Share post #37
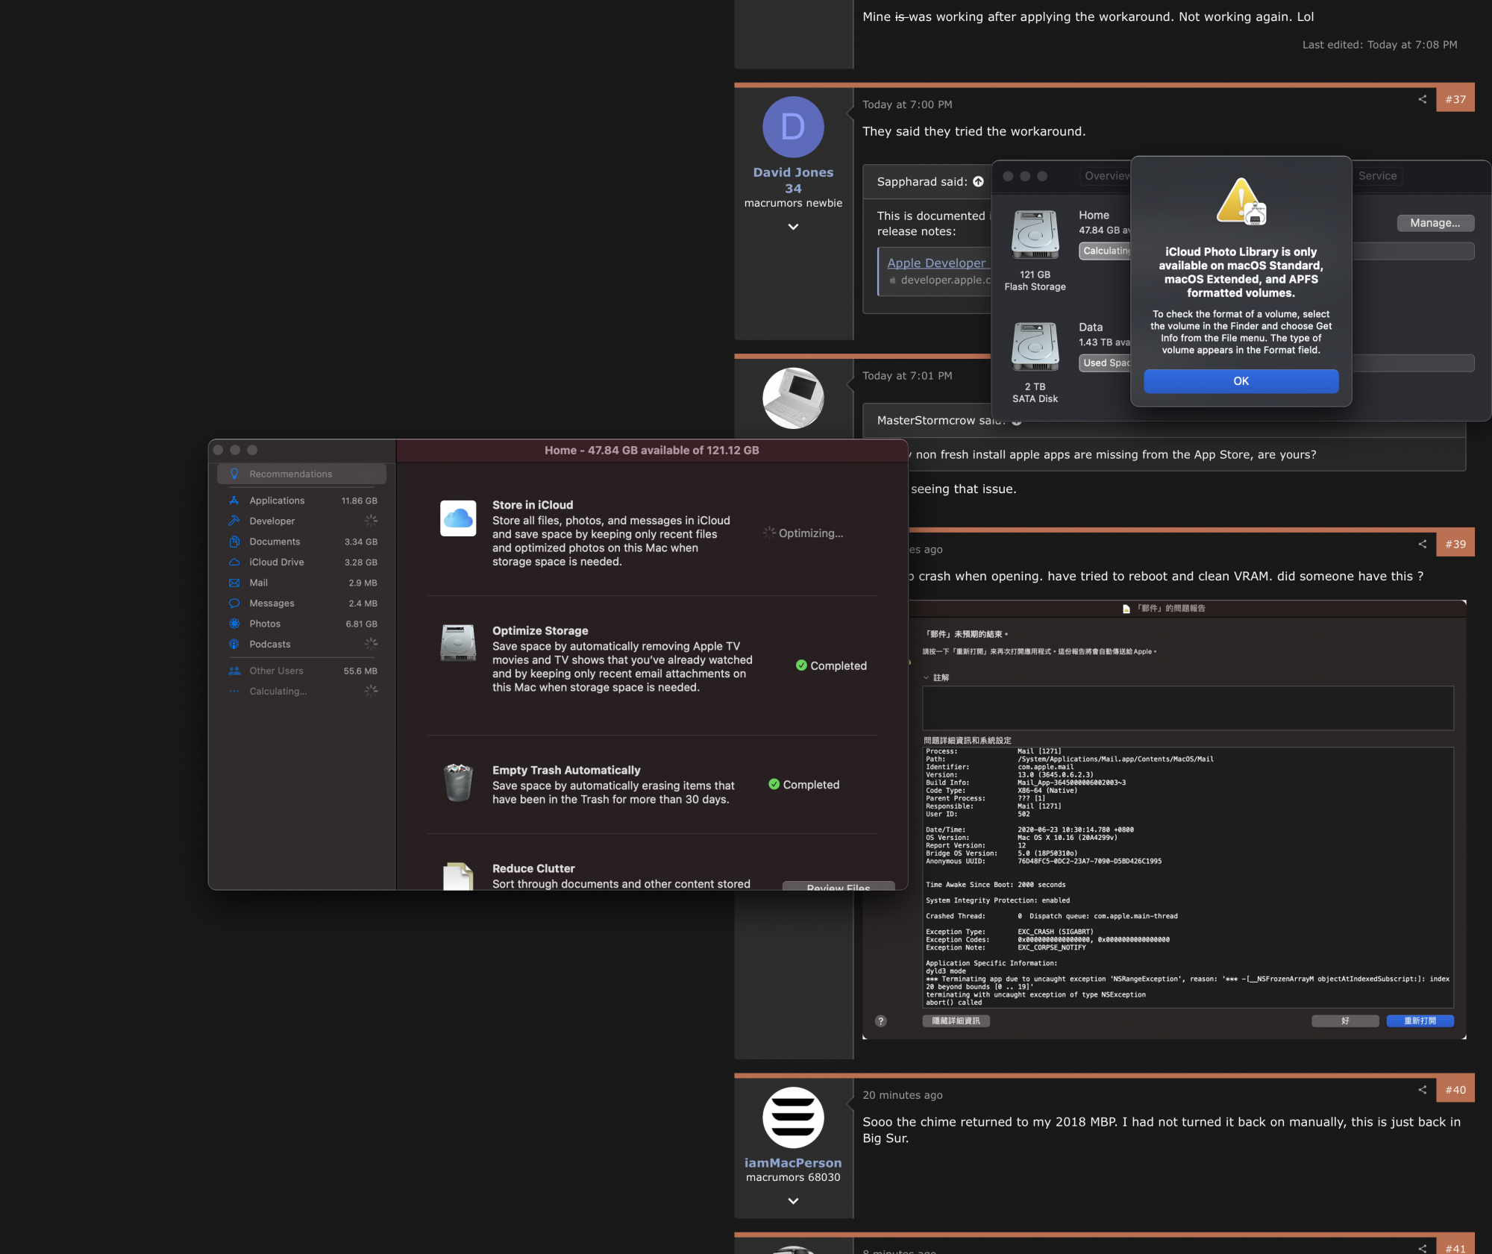 1423,99
